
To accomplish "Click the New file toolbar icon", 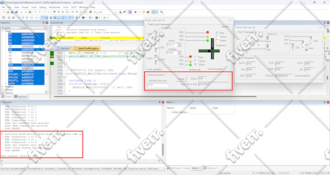I will [x=3, y=12].
